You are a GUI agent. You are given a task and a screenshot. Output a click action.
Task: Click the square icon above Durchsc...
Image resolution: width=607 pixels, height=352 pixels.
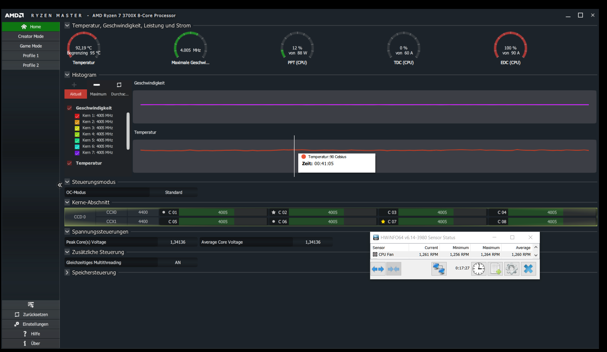[x=119, y=85]
